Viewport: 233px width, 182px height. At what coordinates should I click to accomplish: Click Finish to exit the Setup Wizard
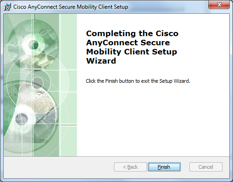[x=164, y=167]
